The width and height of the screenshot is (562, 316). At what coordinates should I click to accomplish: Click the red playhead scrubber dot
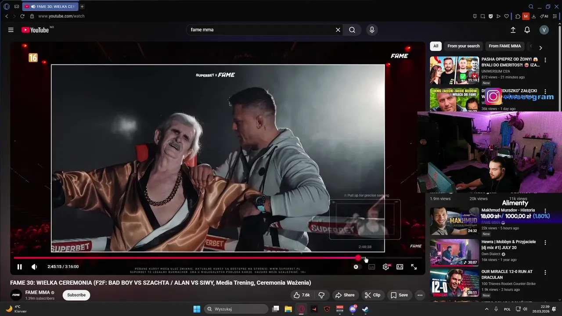(358, 258)
